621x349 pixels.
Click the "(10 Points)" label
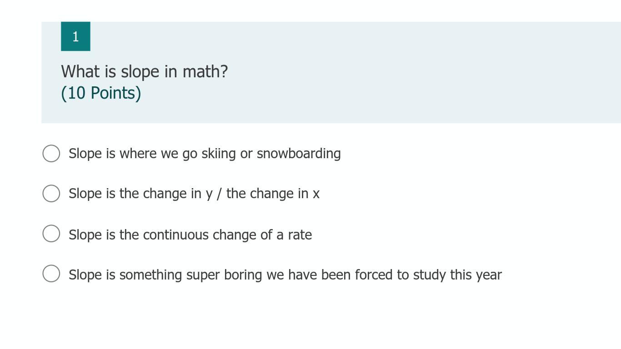coord(101,93)
